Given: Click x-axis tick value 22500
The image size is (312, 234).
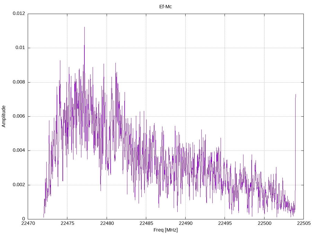Looking at the screenshot, I should tap(264, 223).
